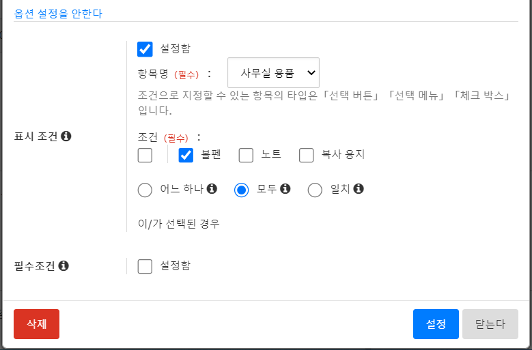The width and height of the screenshot is (532, 350).
Task: Choose the 일치 radio option
Action: (x=315, y=190)
